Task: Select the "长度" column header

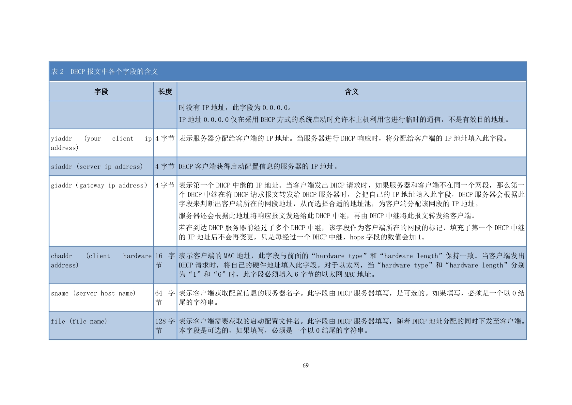Action: [165, 92]
